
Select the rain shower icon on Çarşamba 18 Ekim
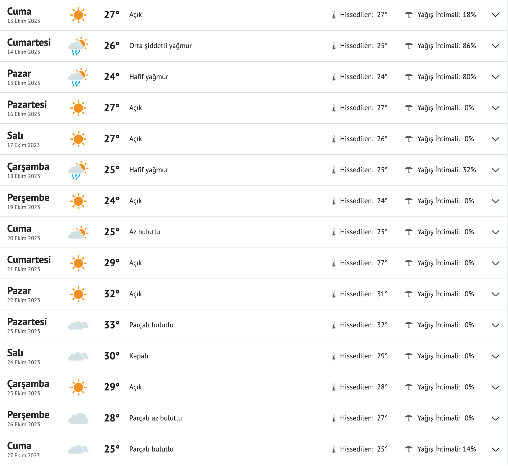pyautogui.click(x=78, y=170)
